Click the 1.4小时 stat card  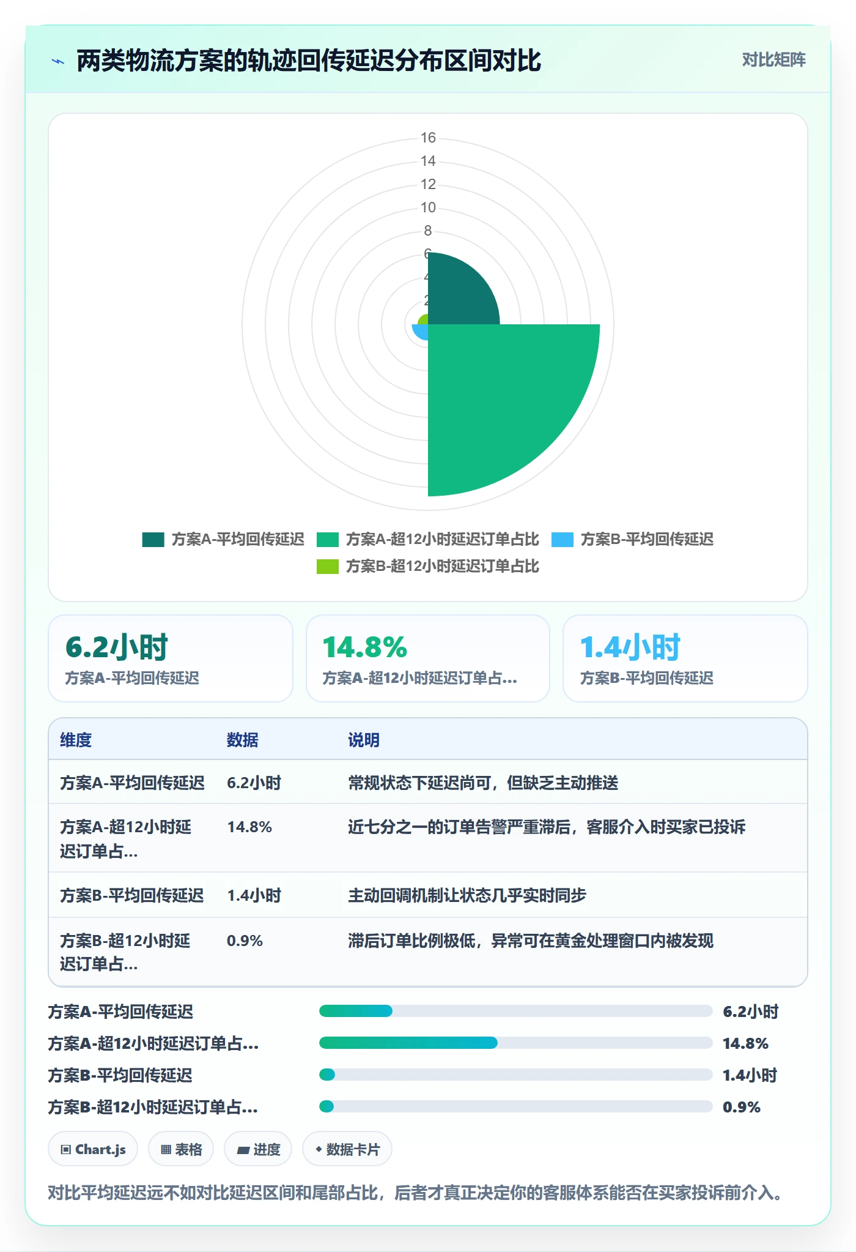coord(685,658)
